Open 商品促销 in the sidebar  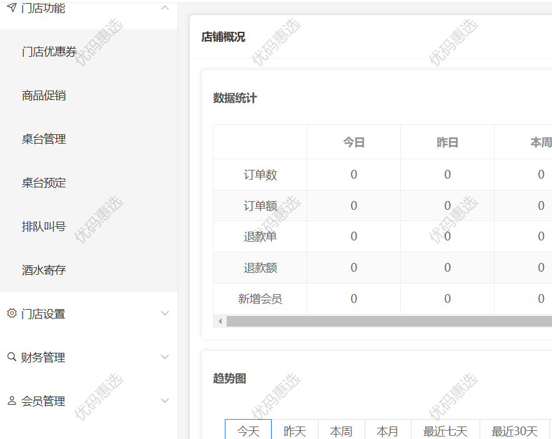click(44, 96)
